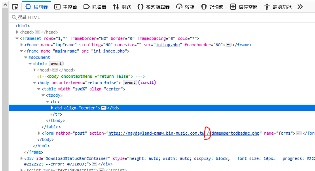315x171 pixels.
Task: Expand the topFrame frame node
Action: [x=21, y=45]
